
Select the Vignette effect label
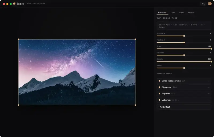coord(166,93)
